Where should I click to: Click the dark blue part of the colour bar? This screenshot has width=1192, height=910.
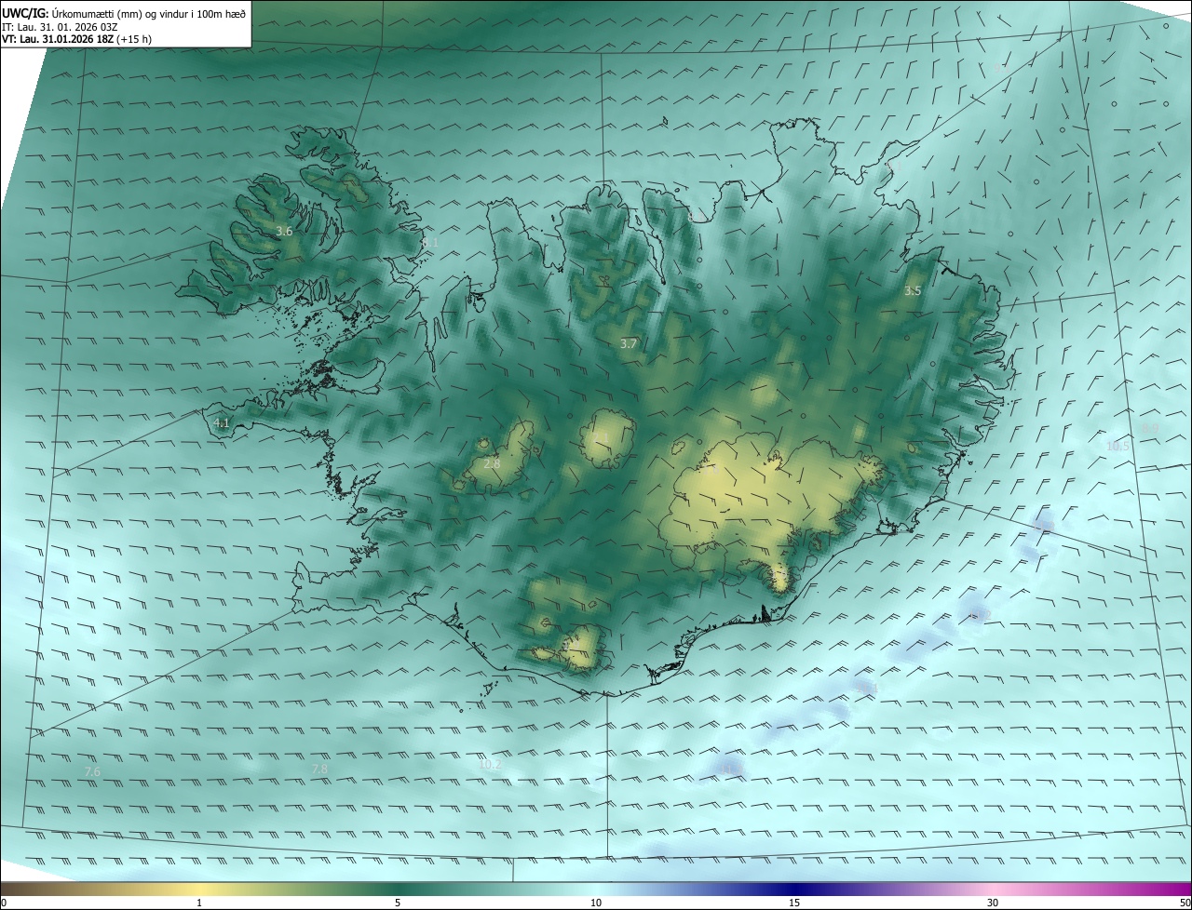tap(796, 889)
